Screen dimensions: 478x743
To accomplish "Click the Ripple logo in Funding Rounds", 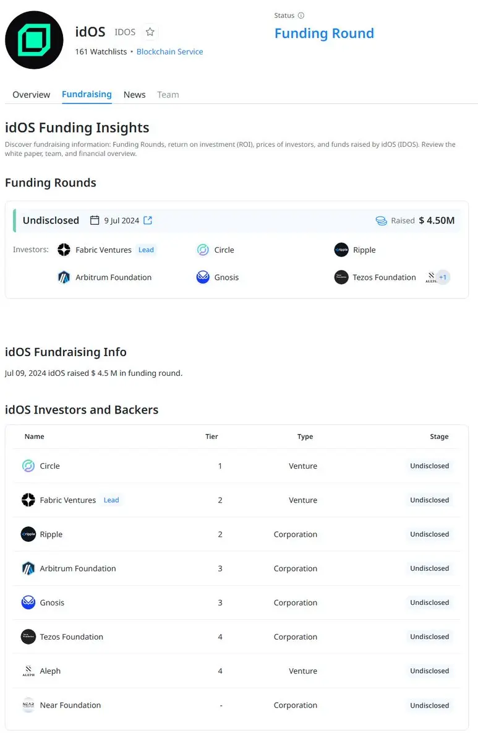I will [x=341, y=250].
